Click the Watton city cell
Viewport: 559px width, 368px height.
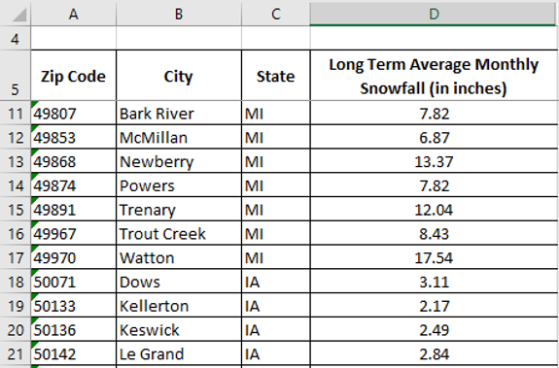179,257
